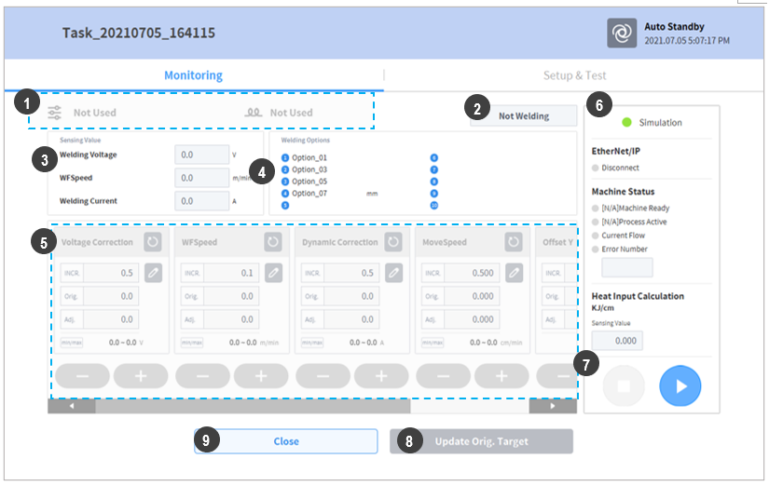The width and height of the screenshot is (769, 486).
Task: Edit the Voltage Correction increment with pencil
Action: tap(153, 273)
